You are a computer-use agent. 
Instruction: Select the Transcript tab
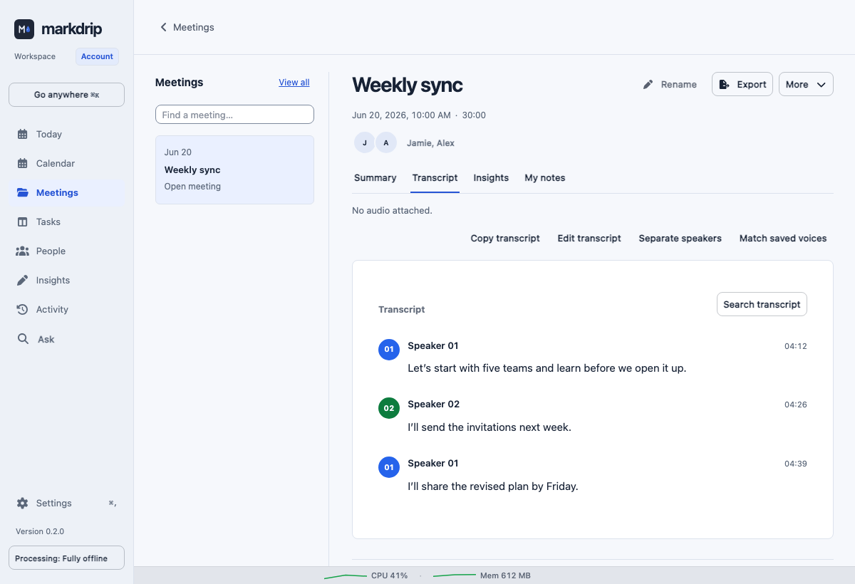[435, 178]
